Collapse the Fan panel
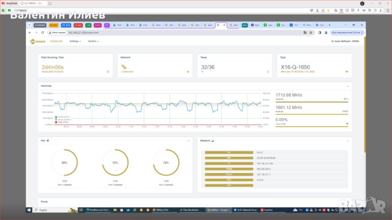Screen dimensions: 392x220 click(189, 141)
